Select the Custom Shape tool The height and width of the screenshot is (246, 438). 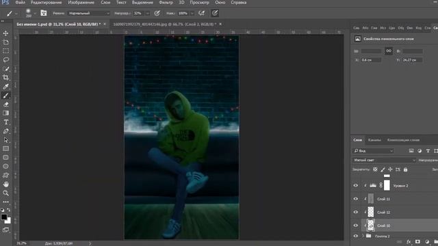pos(5,175)
